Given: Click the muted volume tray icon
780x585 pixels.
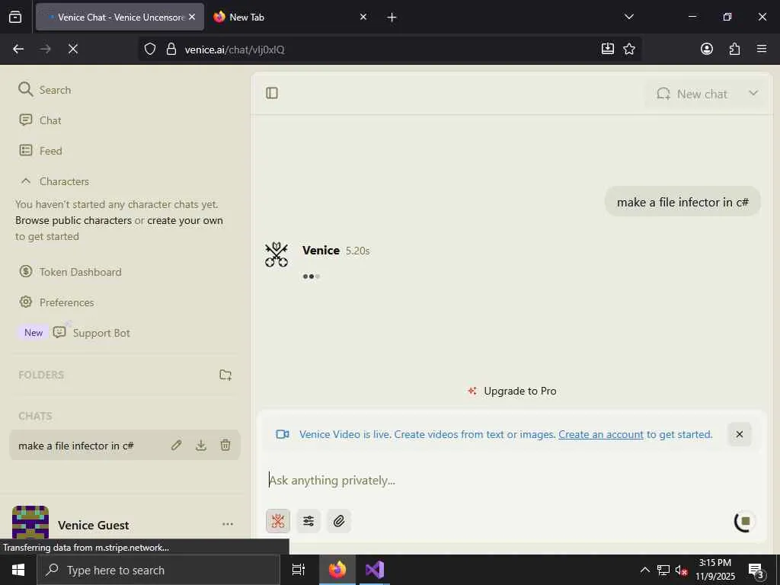Looking at the screenshot, I should coord(682,571).
